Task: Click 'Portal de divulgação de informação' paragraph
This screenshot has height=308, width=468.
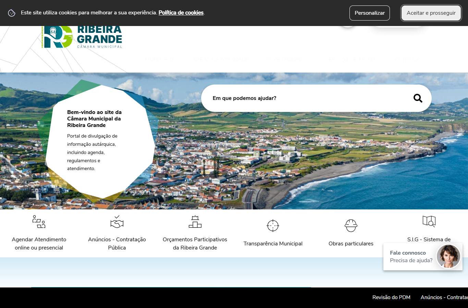Action: tap(92, 152)
